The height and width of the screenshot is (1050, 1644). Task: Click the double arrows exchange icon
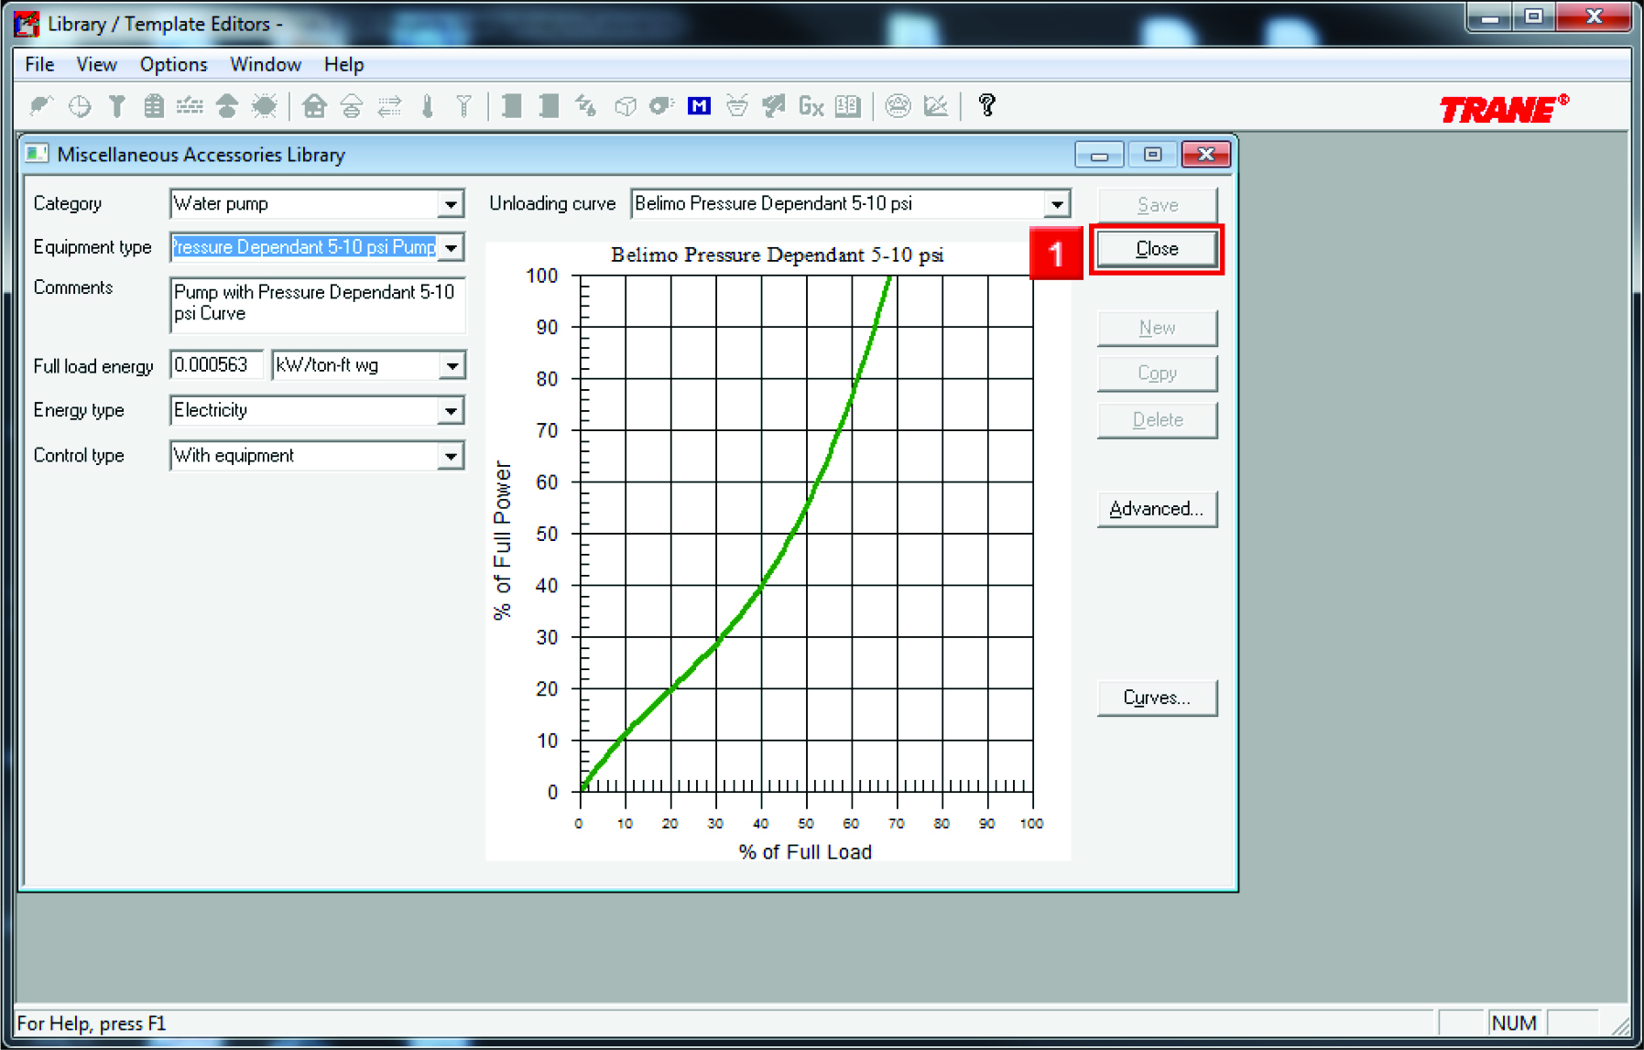[x=390, y=106]
